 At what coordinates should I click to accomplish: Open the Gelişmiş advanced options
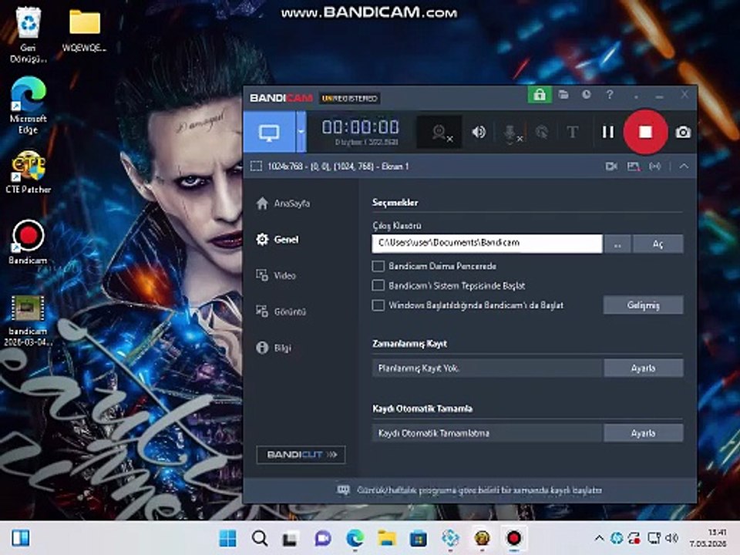coord(643,305)
